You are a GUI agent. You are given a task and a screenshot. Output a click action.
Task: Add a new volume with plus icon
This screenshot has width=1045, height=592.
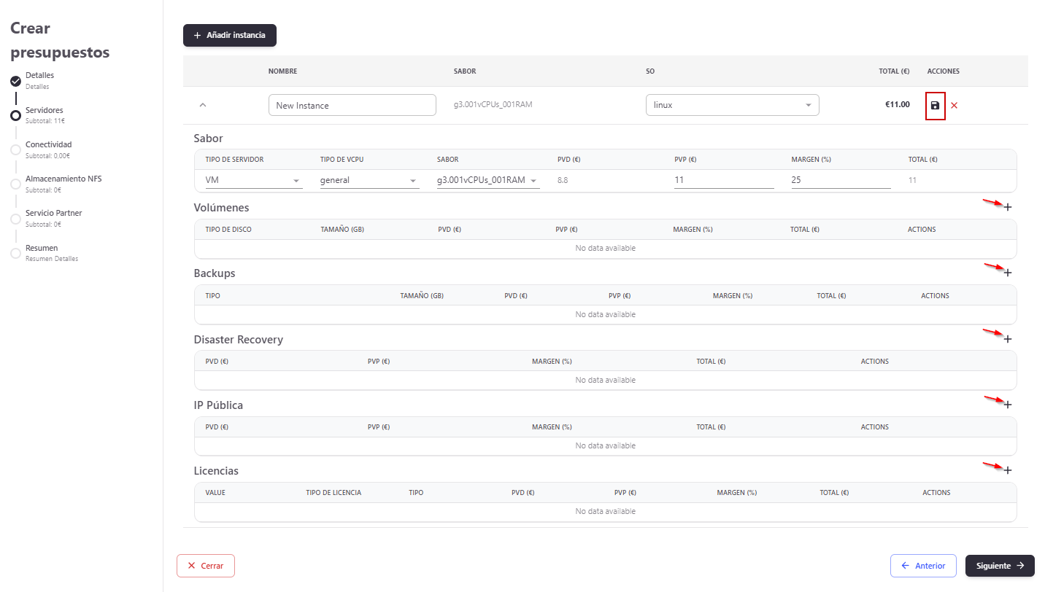(1008, 207)
